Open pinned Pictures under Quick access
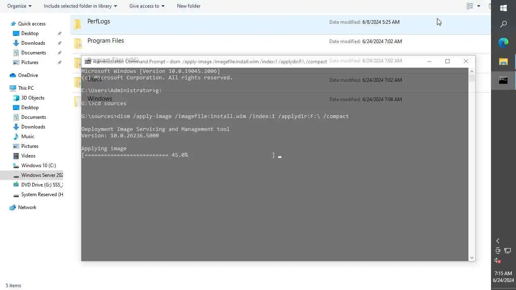Viewport: 516px width, 290px height. [x=30, y=62]
